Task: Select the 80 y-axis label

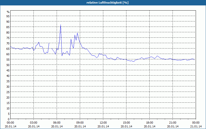Action: coord(8,33)
